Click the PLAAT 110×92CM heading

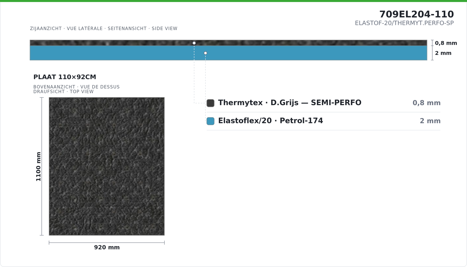click(65, 77)
